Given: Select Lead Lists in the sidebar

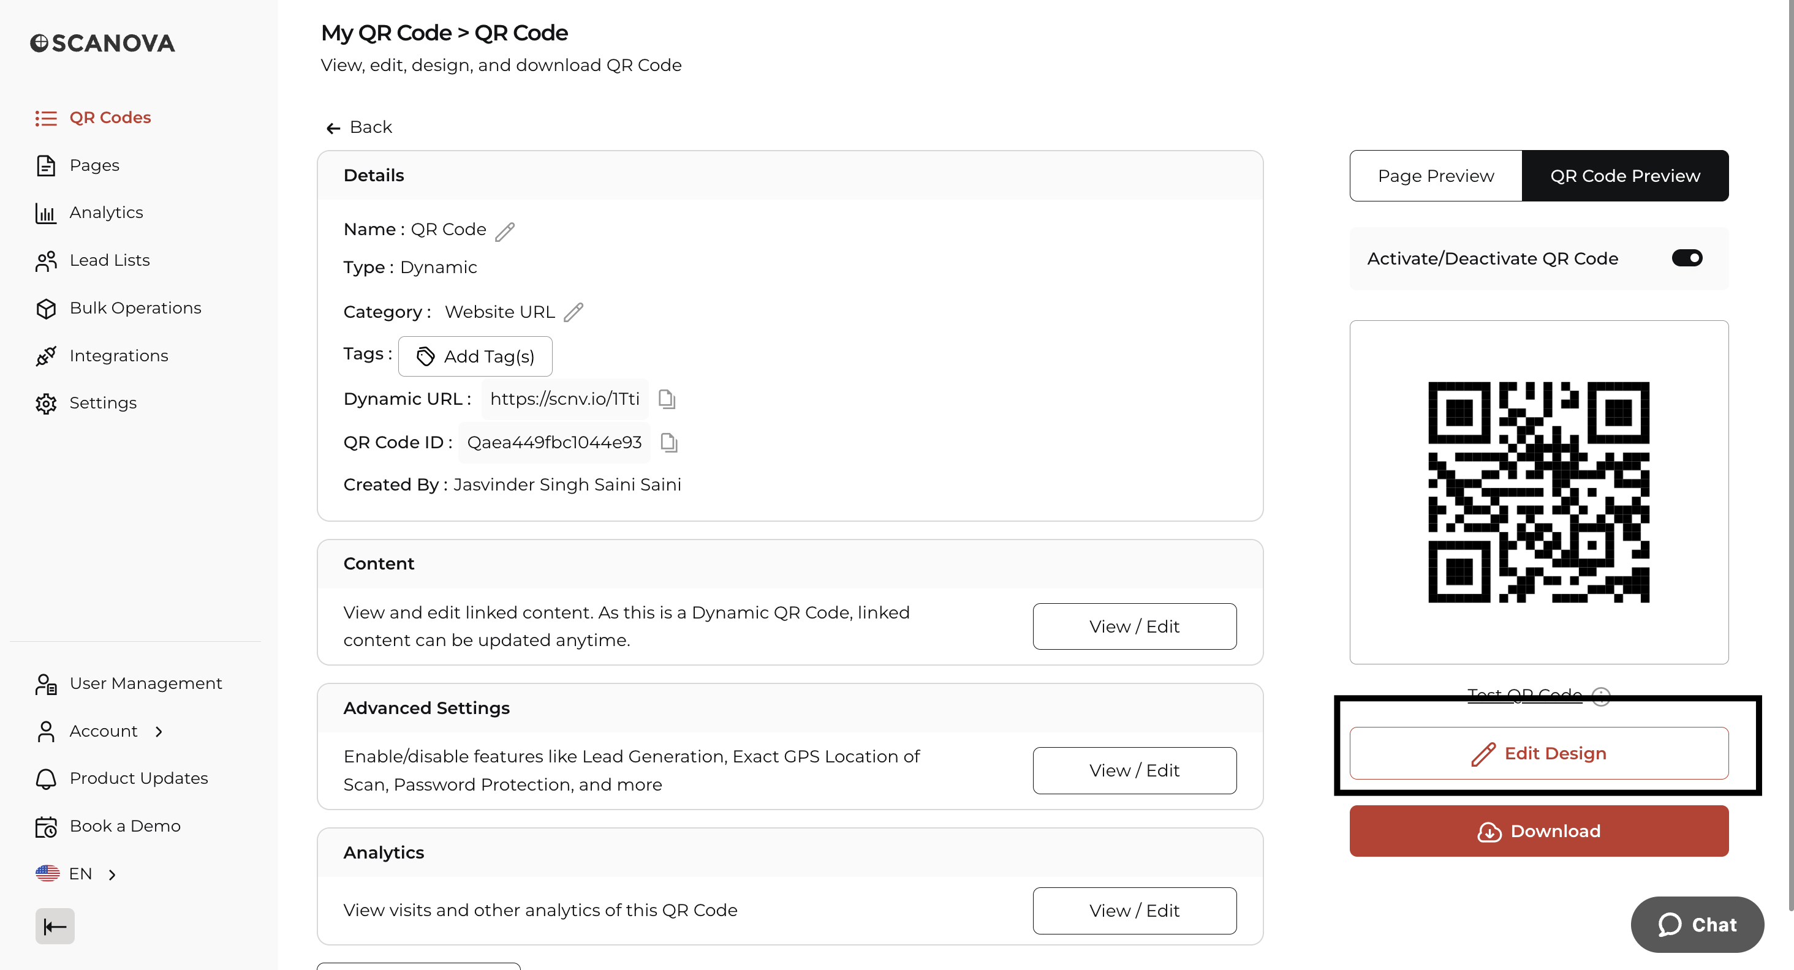Looking at the screenshot, I should pos(109,261).
